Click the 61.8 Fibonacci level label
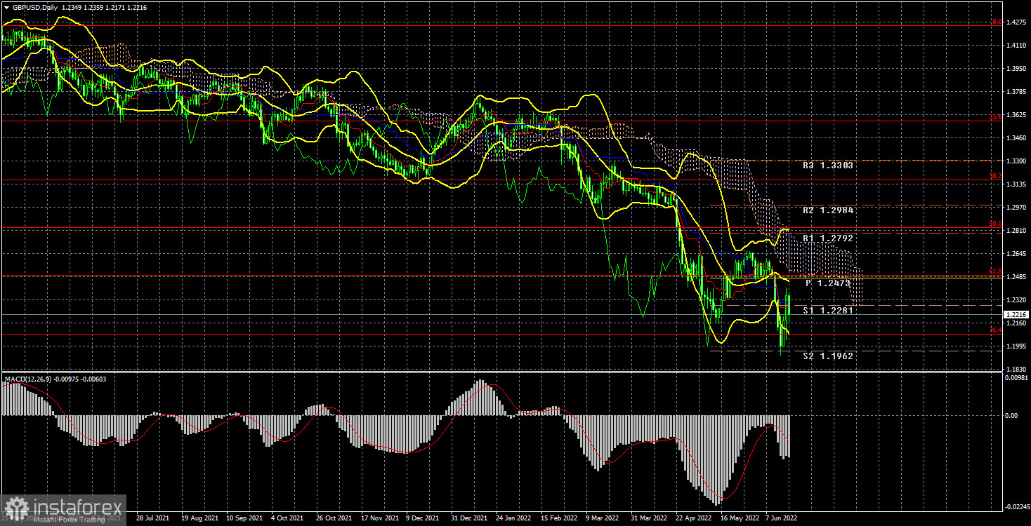Image resolution: width=1031 pixels, height=526 pixels. tap(995, 272)
